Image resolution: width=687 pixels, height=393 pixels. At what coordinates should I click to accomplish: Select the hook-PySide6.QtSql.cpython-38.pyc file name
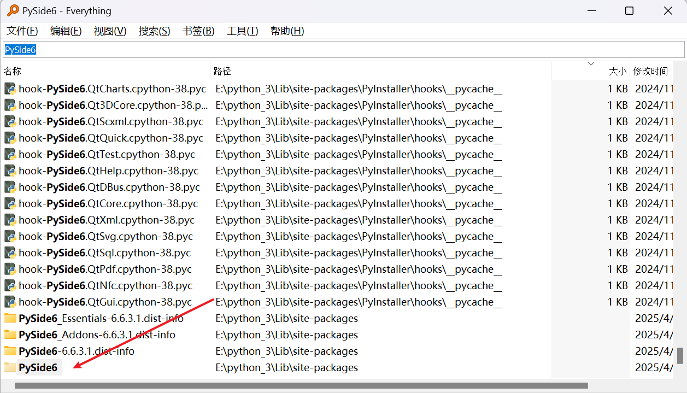click(x=105, y=253)
